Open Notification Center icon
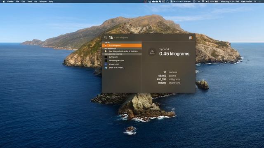 coord(259,2)
